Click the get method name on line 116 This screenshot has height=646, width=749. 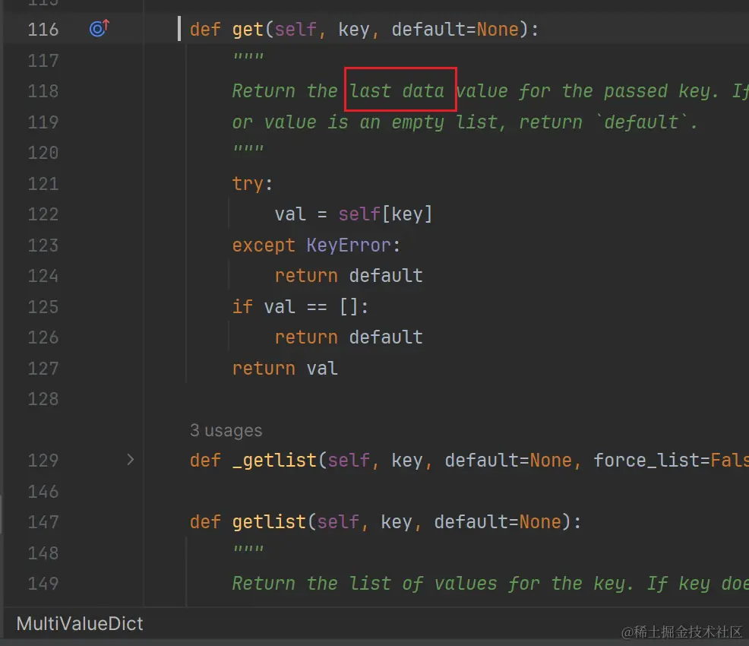[x=248, y=30]
